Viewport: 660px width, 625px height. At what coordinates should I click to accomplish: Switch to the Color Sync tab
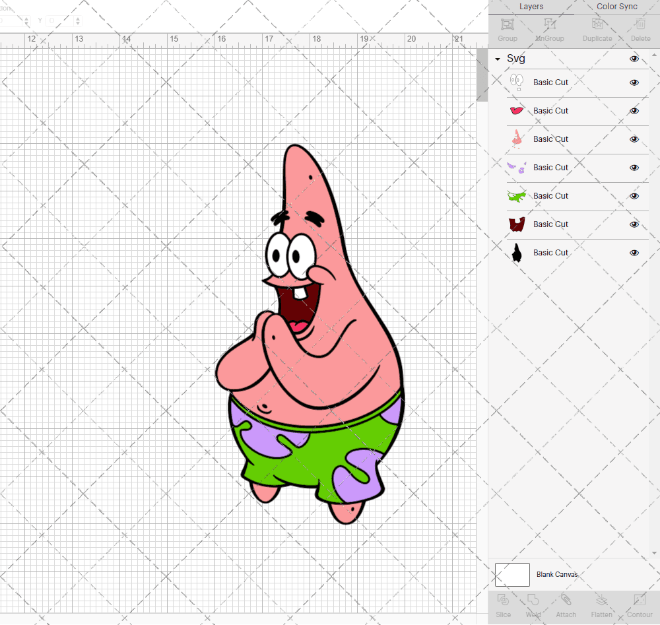(x=616, y=7)
